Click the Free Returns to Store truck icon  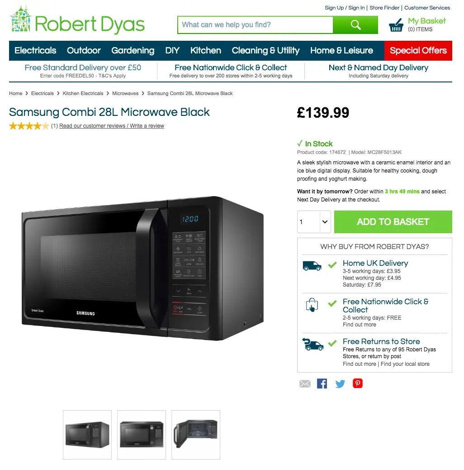click(x=312, y=344)
